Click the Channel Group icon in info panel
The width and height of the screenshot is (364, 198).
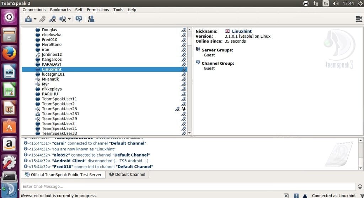pyautogui.click(x=198, y=62)
